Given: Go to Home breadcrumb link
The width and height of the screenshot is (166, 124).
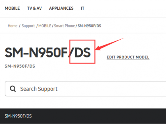Looking at the screenshot, I should pyautogui.click(x=13, y=26).
